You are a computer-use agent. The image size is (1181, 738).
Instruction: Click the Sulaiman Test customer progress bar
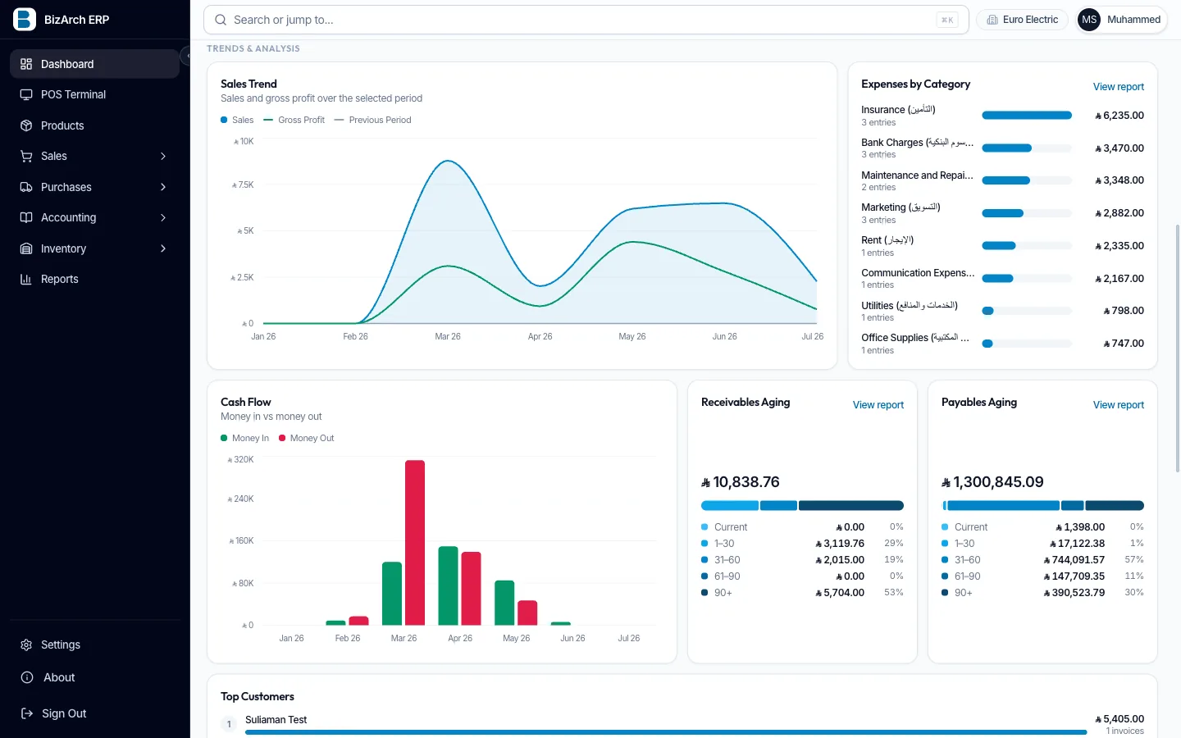[666, 732]
